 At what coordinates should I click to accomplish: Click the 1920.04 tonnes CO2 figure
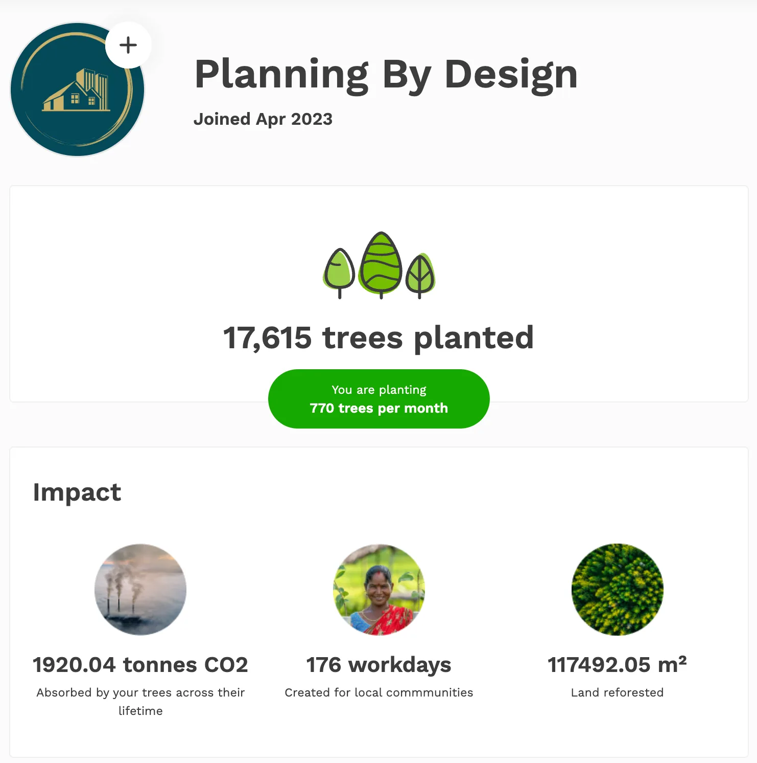pos(140,665)
